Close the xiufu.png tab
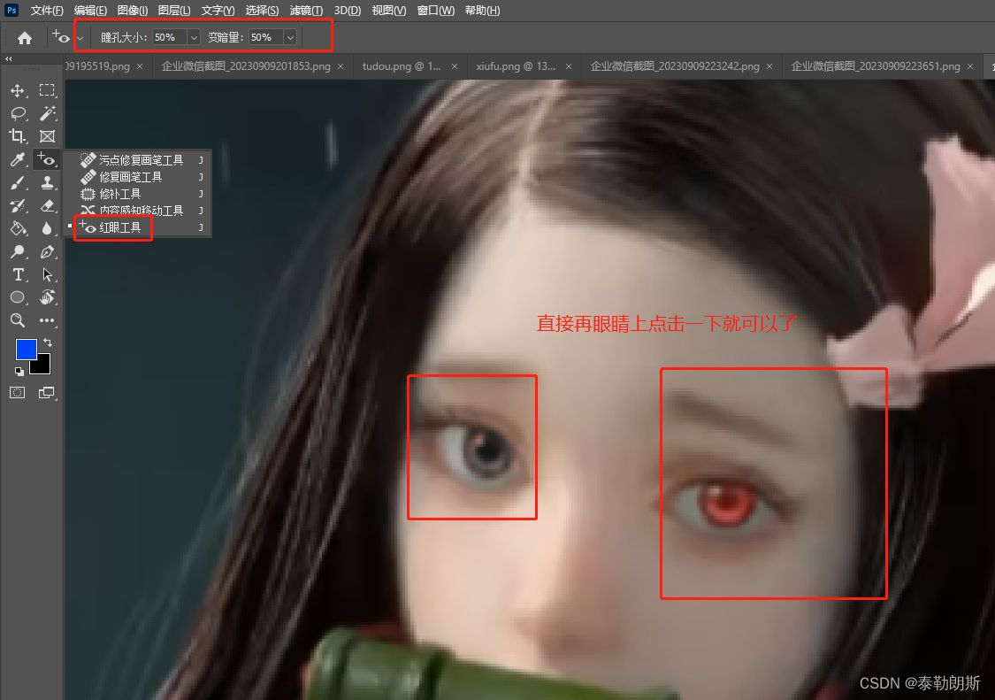The height and width of the screenshot is (700, 995). [569, 66]
